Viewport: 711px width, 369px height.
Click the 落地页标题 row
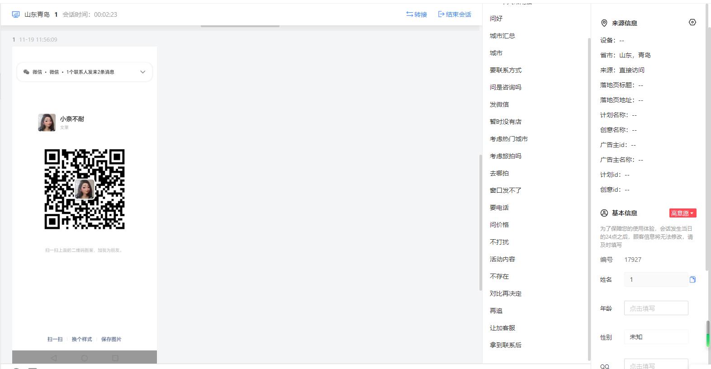pos(621,85)
